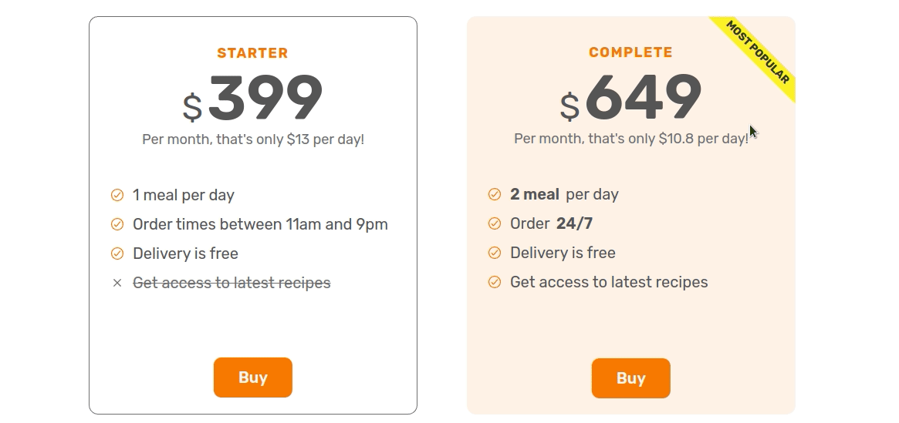Click checkmark icon next to Starter order times
Image resolution: width=899 pixels, height=423 pixels.
[117, 224]
